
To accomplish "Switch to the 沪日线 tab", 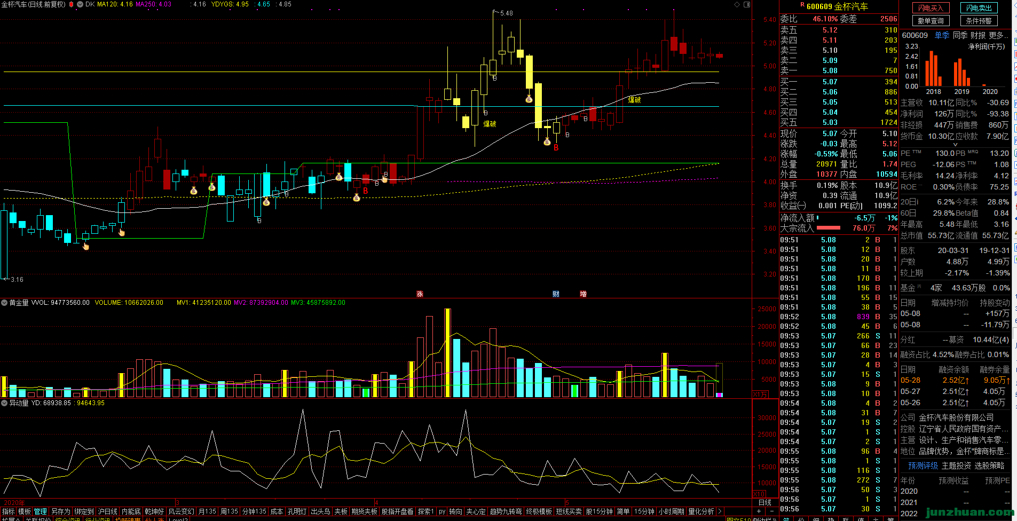I will 107,511.
